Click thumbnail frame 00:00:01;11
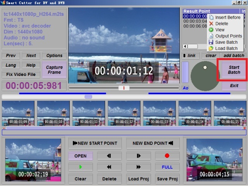This screenshot has height=186, width=248. [89, 114]
